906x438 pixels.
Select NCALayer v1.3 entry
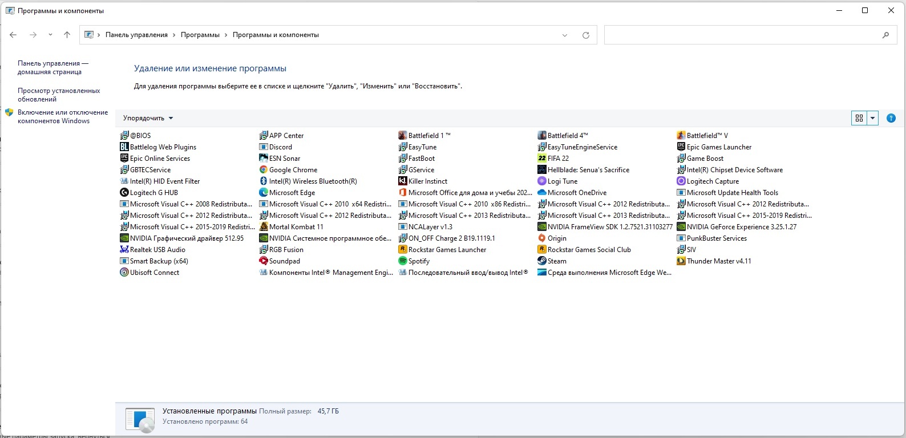(426, 227)
